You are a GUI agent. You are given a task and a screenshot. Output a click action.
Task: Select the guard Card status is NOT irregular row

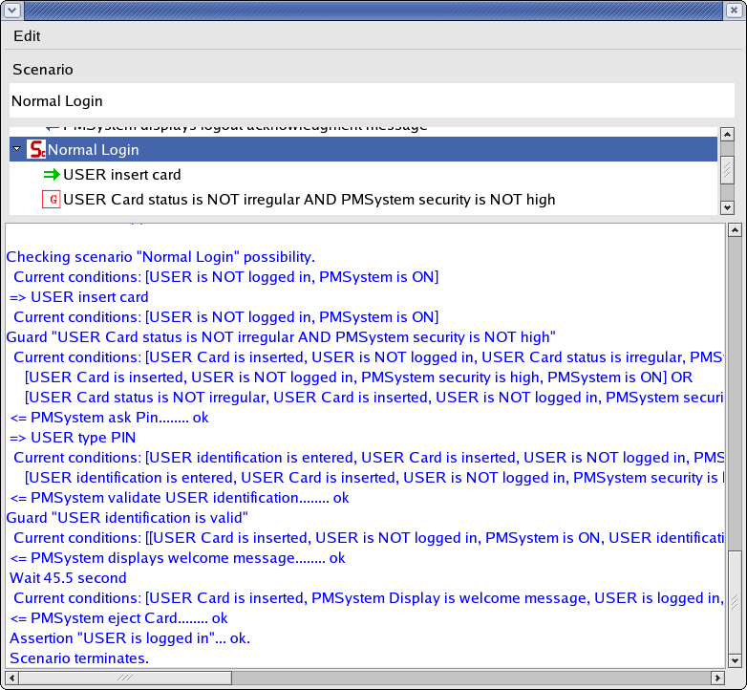pyautogui.click(x=309, y=200)
